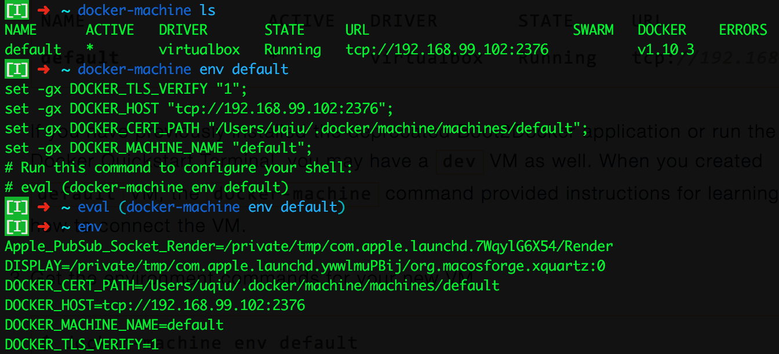The height and width of the screenshot is (354, 779).
Task: Click the URL in the machine list row
Action: coord(447,50)
